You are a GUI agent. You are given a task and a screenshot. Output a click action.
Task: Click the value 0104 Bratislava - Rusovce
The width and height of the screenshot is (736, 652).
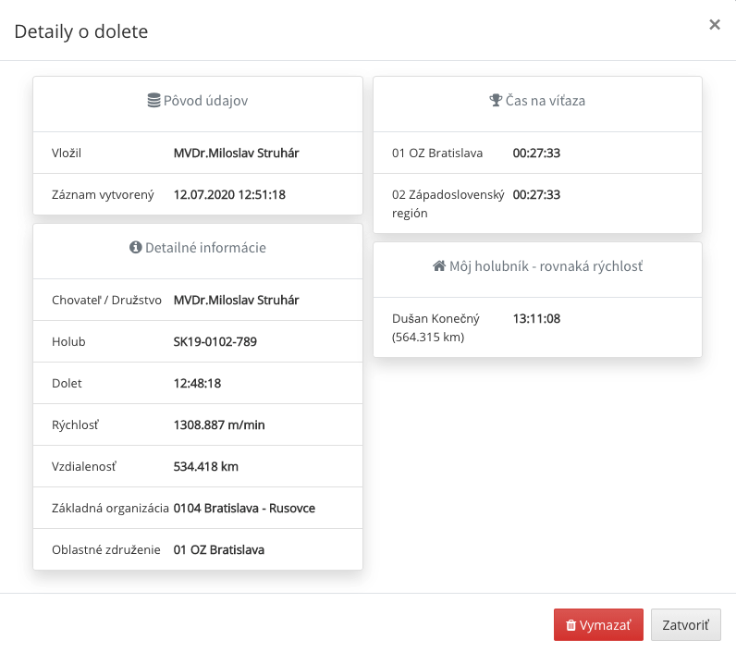tap(244, 509)
